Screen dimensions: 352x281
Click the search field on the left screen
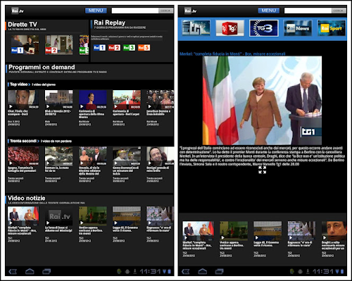[x=135, y=11]
